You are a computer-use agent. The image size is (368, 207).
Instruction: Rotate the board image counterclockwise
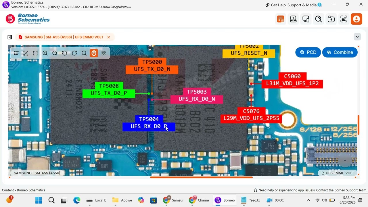[x=65, y=53]
